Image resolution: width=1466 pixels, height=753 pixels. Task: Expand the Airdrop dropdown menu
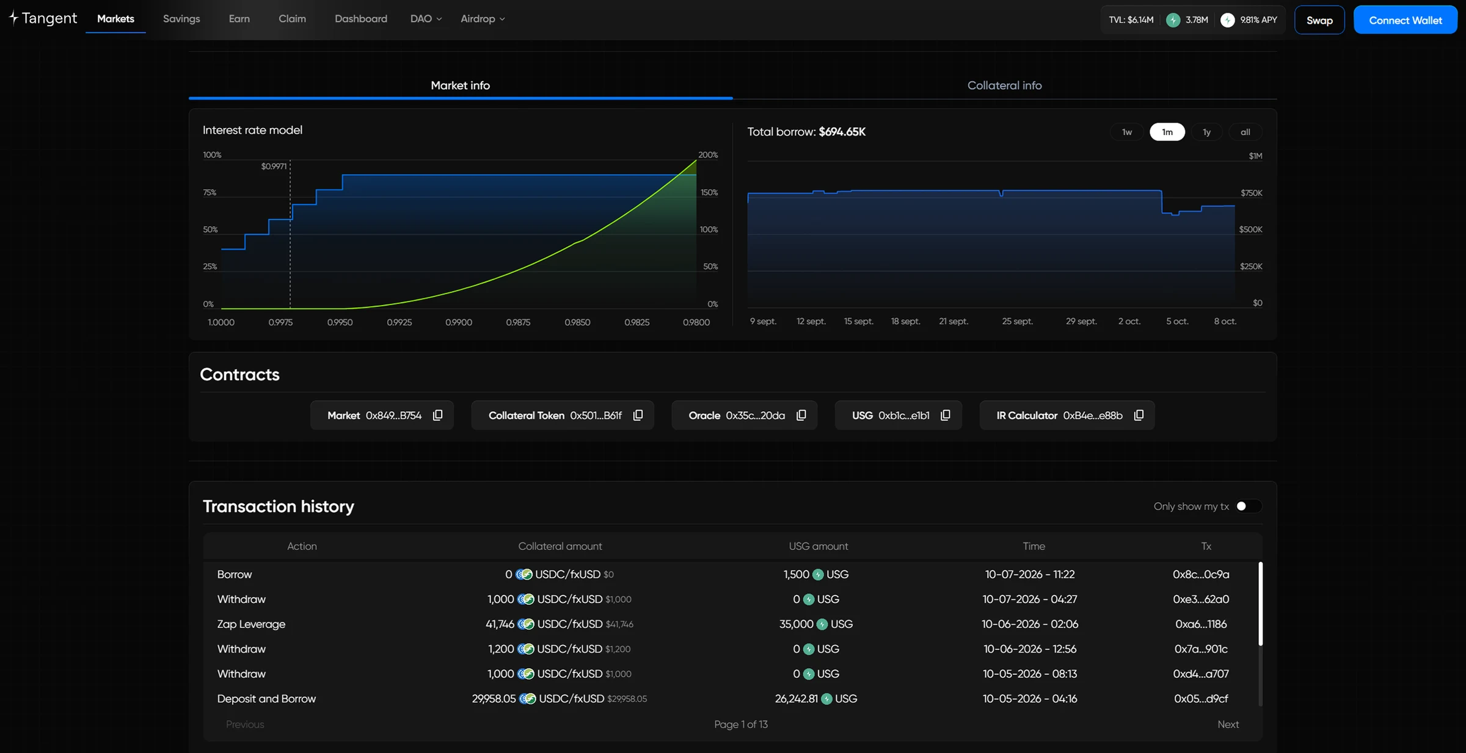coord(483,19)
